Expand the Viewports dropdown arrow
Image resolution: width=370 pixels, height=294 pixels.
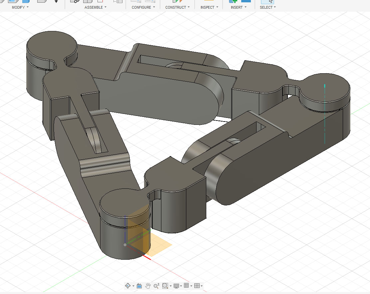[202, 286]
